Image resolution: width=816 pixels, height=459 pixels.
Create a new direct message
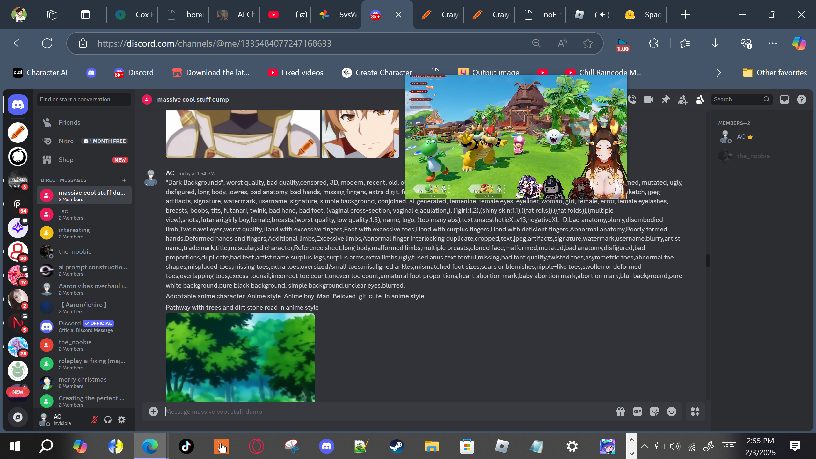pos(124,180)
